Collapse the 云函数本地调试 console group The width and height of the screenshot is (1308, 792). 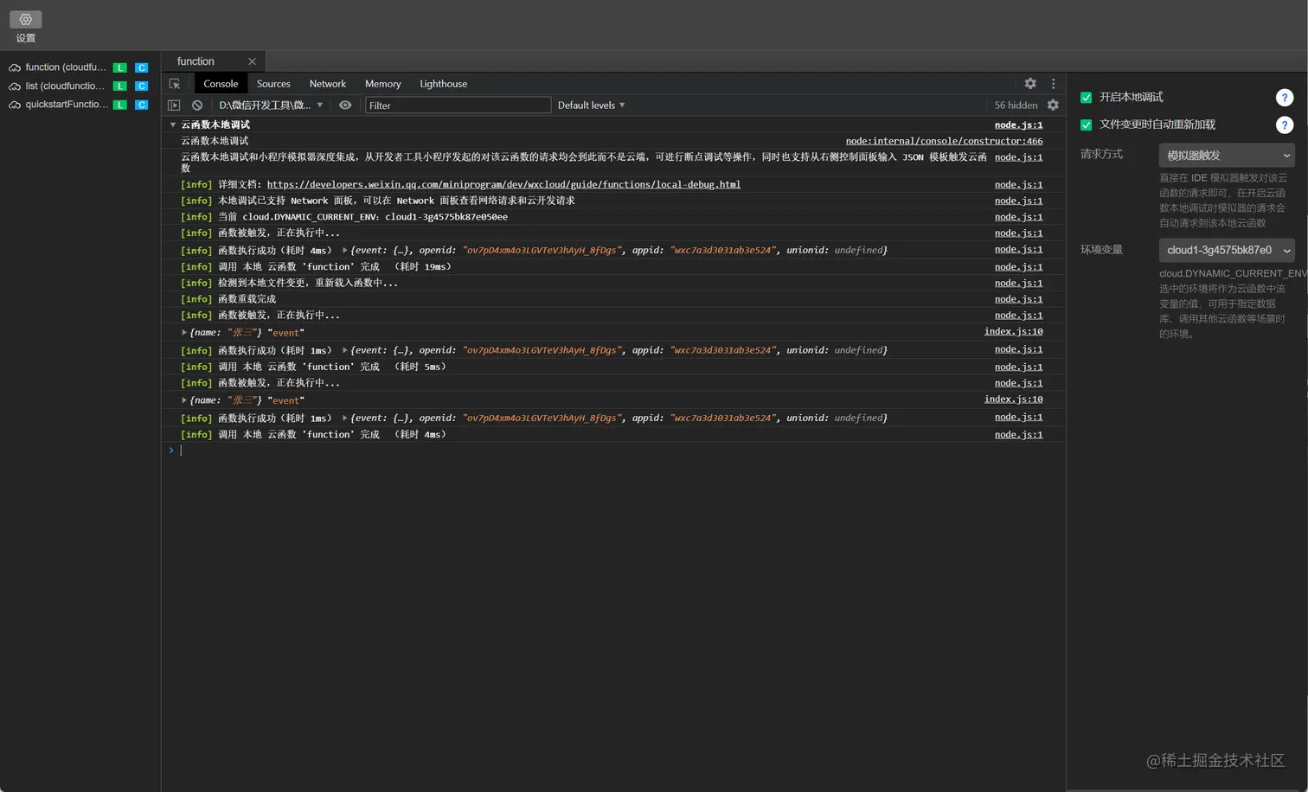pos(173,125)
